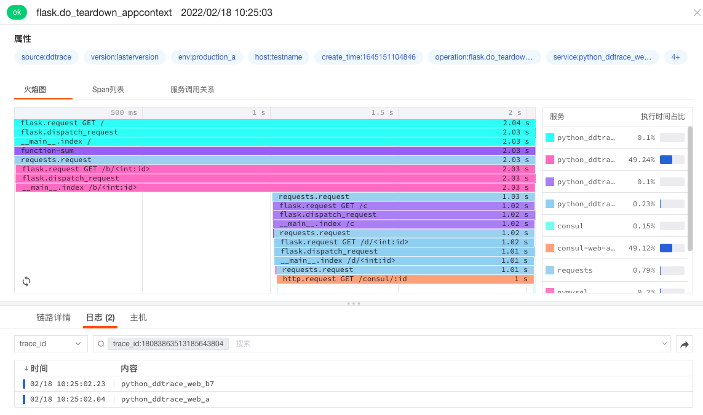Expand the 4+ hidden attribute tags

(x=675, y=57)
